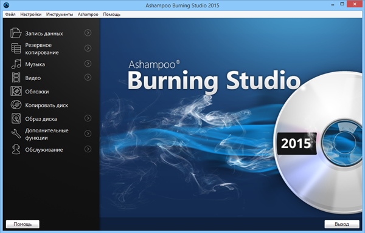365x233 pixels.
Task: Open the Ashampoo menu
Action: [88, 15]
